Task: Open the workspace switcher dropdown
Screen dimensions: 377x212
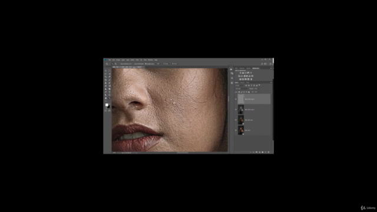Action: click(x=266, y=64)
